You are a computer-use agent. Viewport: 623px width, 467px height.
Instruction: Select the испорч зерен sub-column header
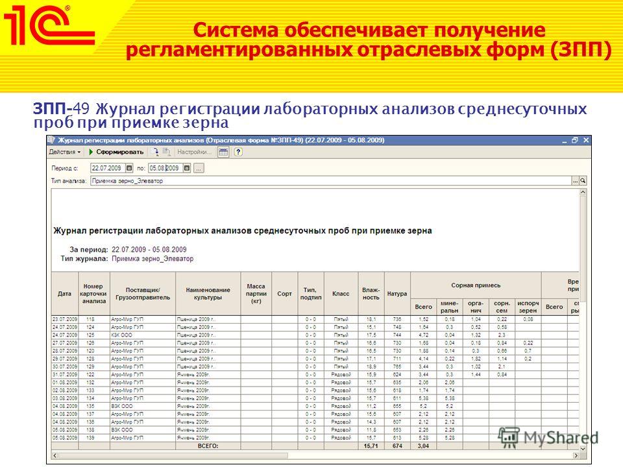pyautogui.click(x=528, y=307)
